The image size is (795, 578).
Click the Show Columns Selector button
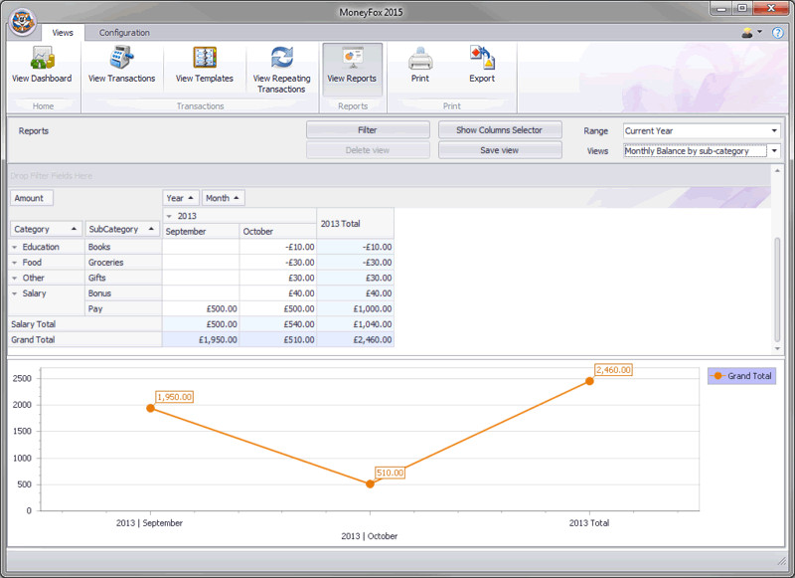coord(500,130)
